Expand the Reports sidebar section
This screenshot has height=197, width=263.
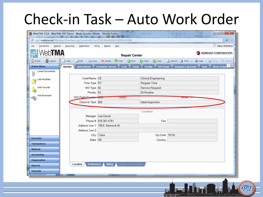44,165
